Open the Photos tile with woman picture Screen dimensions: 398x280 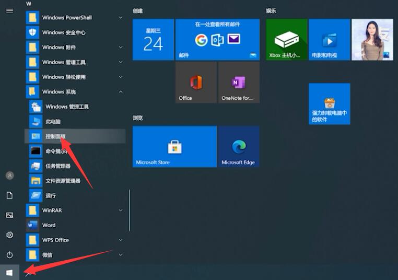click(x=372, y=39)
